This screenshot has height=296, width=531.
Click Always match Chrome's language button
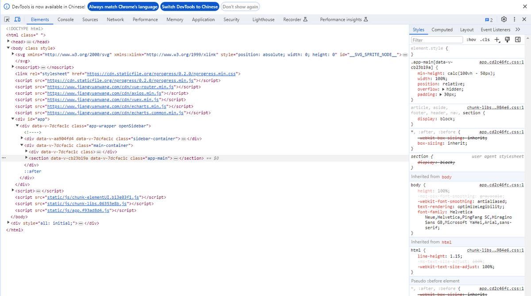(123, 7)
